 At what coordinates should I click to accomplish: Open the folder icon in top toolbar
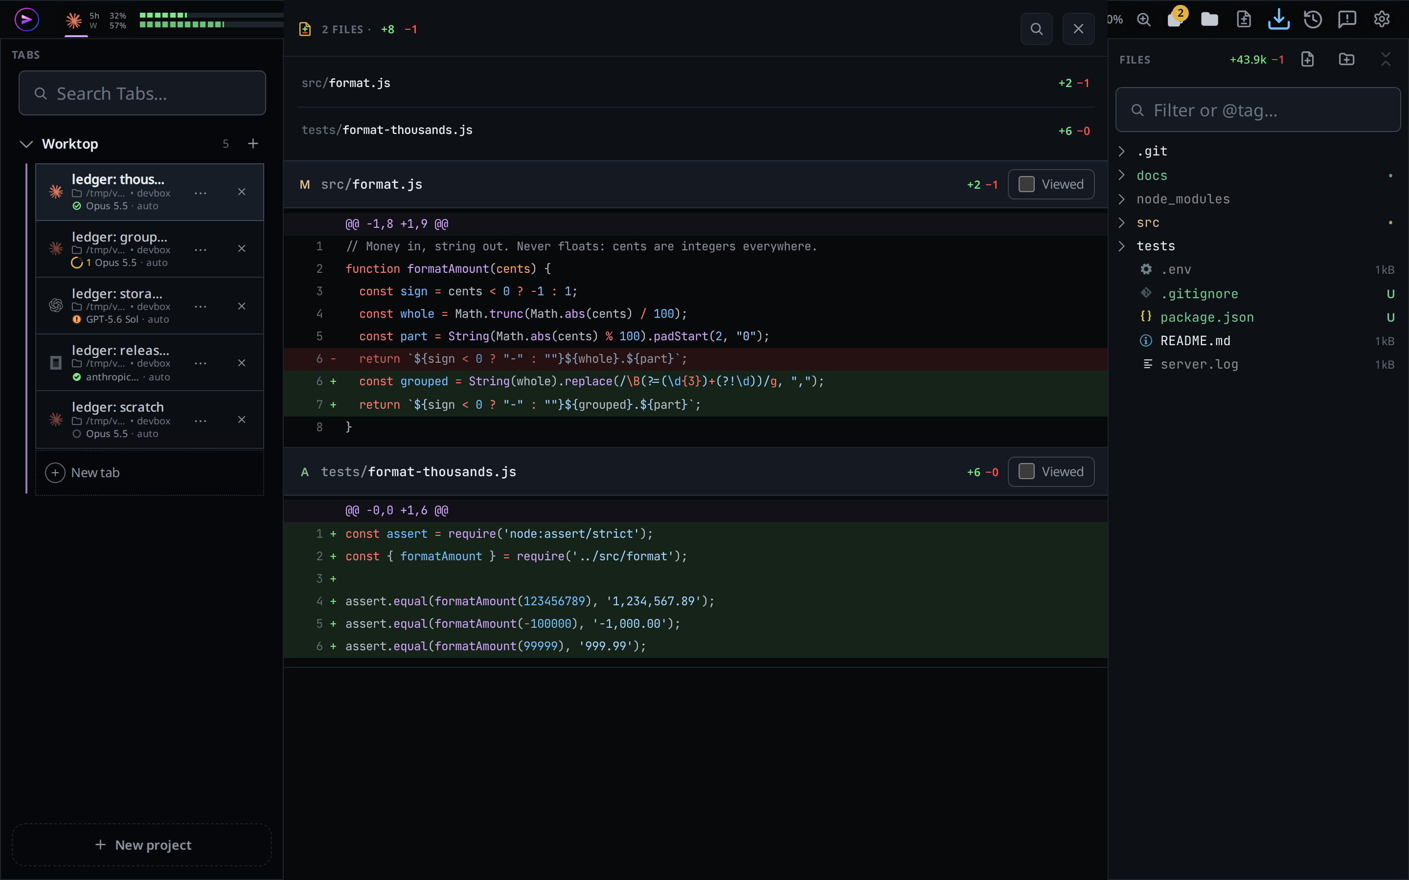coord(1209,20)
